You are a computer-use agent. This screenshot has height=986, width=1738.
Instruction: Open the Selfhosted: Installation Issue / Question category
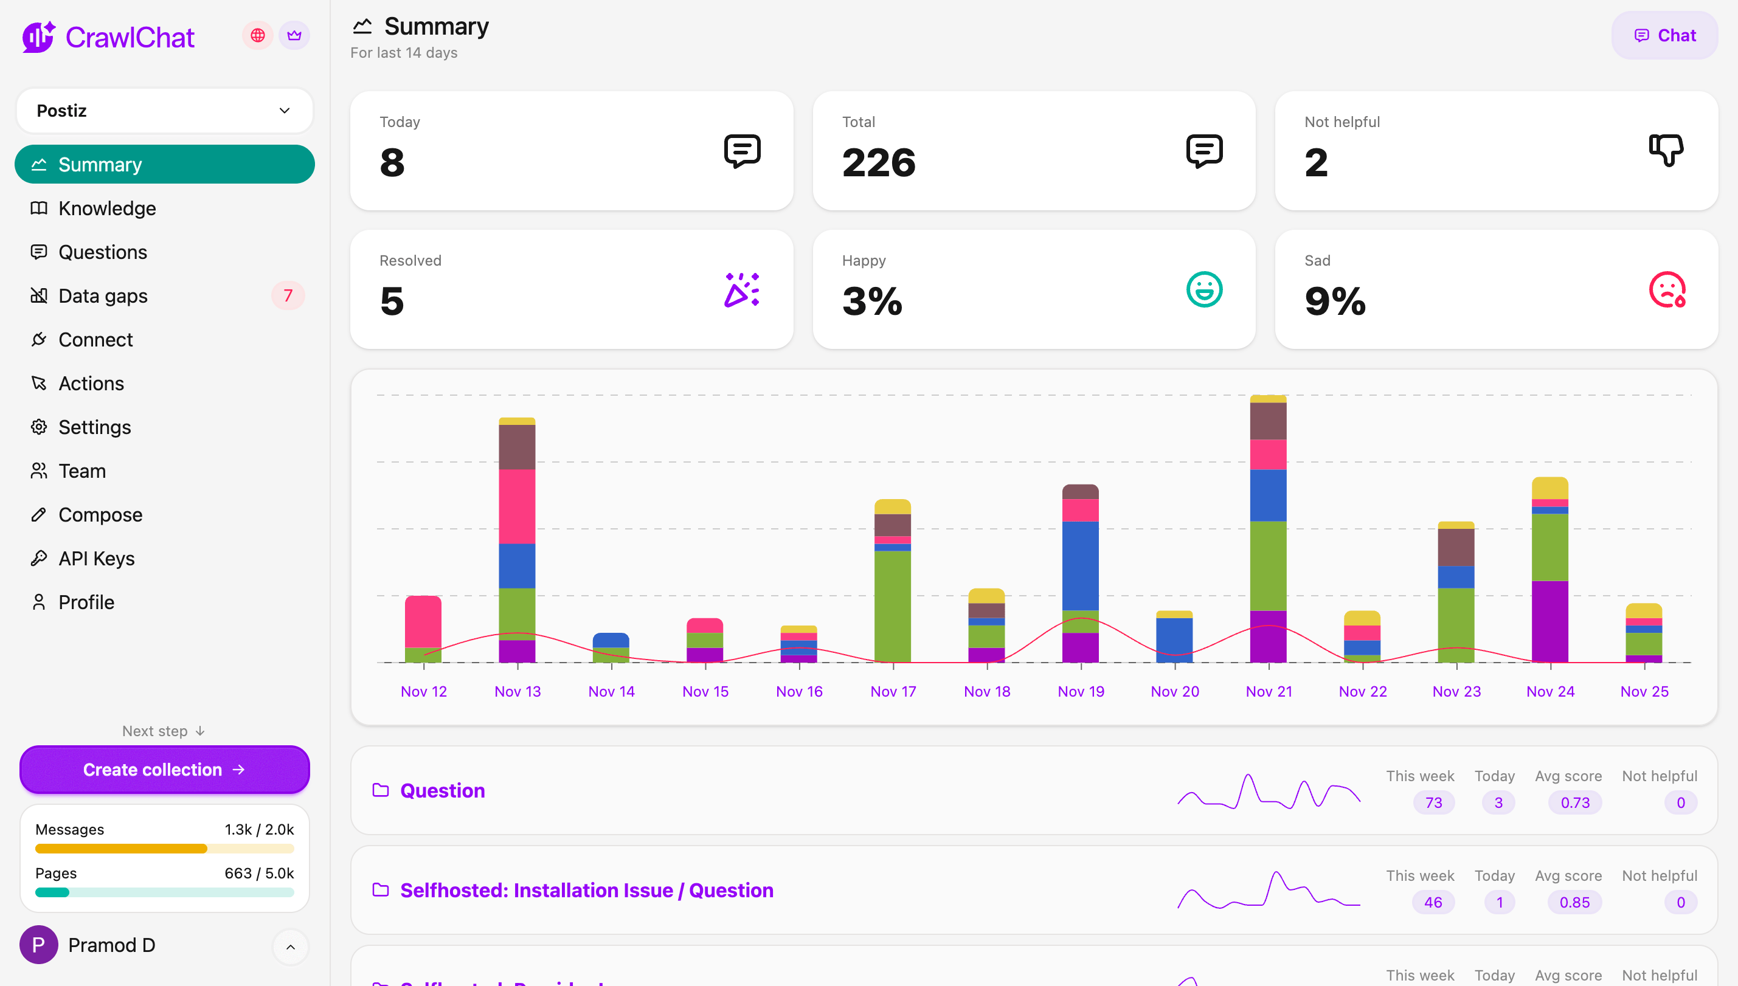587,890
